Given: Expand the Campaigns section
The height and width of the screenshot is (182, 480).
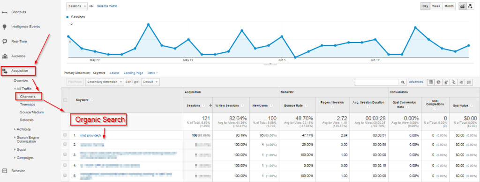Looking at the screenshot, I should tap(15, 158).
